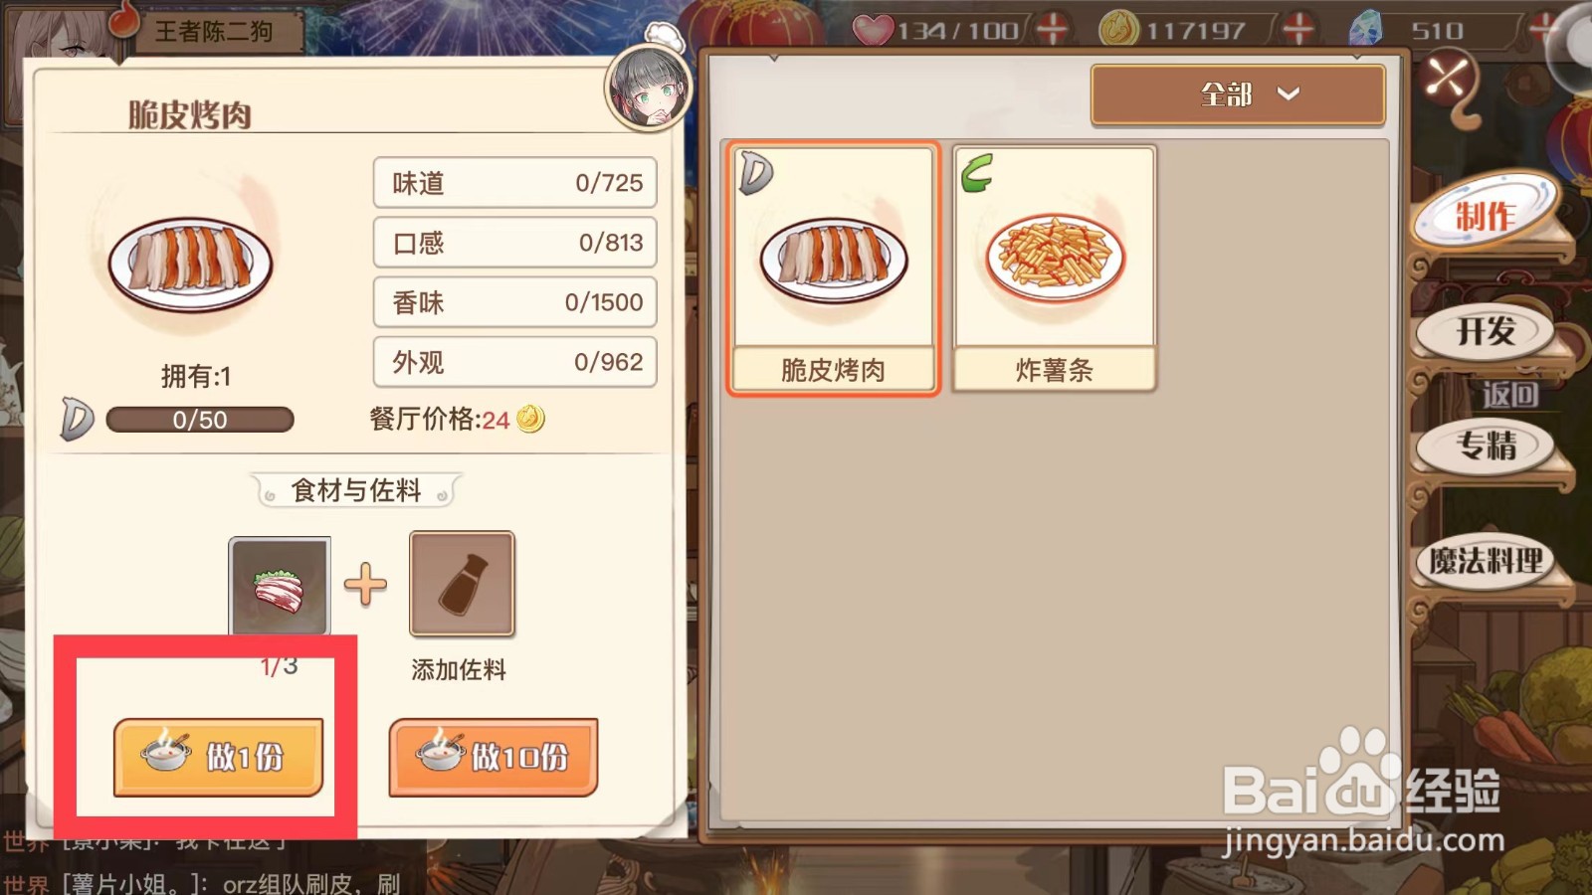The width and height of the screenshot is (1592, 895).
Task: Open the 魔法料理 tab
Action: (1486, 561)
